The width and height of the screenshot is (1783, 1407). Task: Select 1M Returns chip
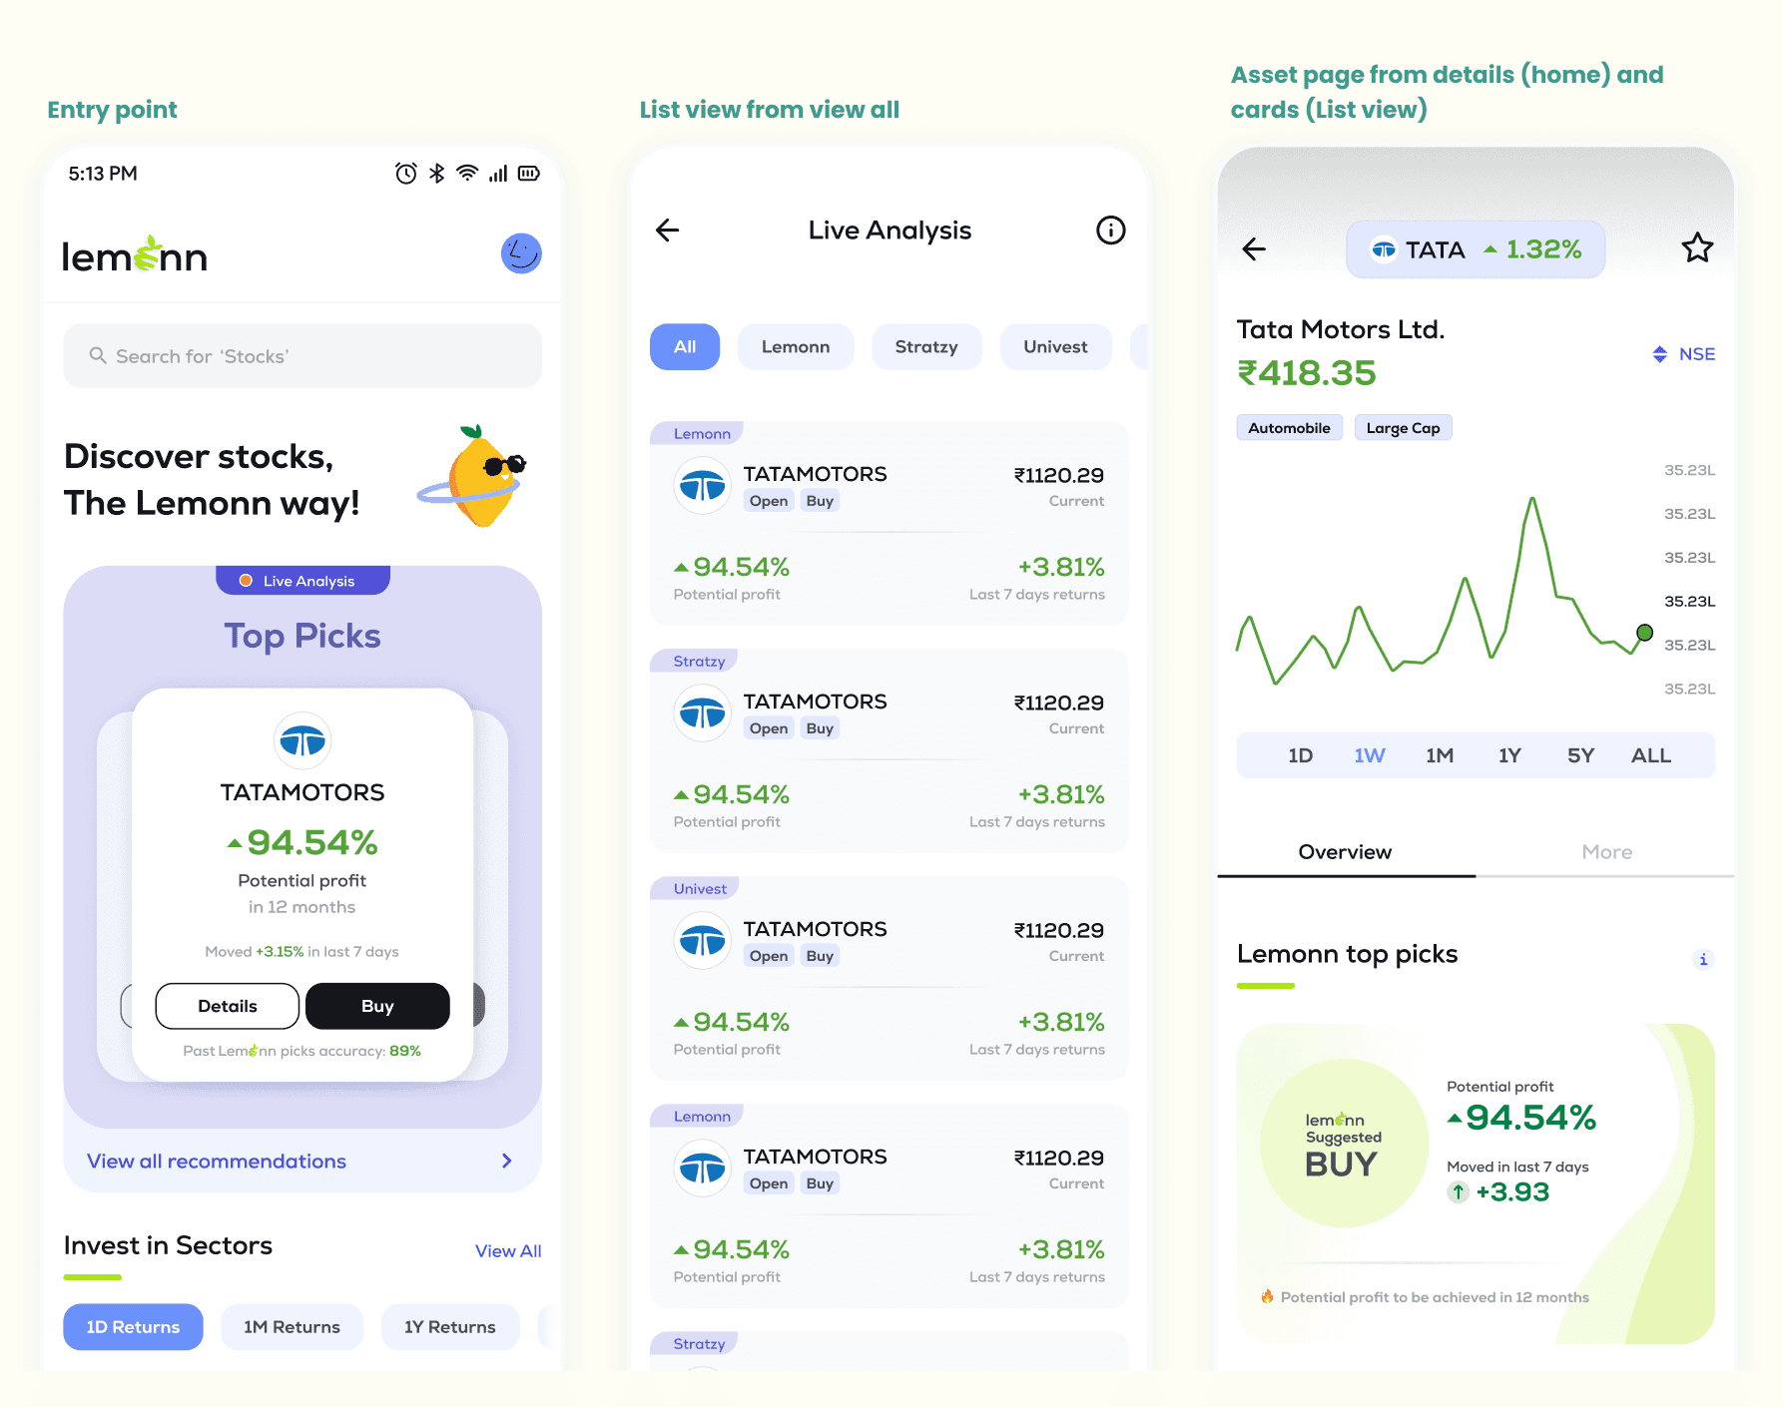(292, 1326)
